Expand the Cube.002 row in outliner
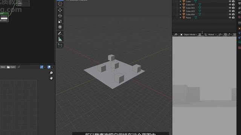The width and height of the screenshot is (241, 135). (180, 8)
